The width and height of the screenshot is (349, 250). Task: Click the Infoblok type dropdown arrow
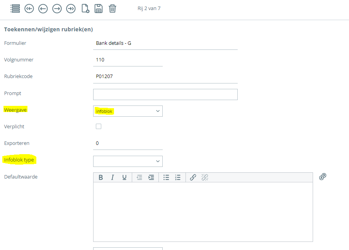158,161
